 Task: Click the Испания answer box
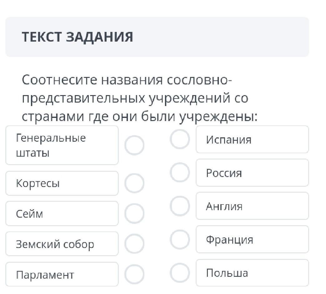click(x=252, y=139)
